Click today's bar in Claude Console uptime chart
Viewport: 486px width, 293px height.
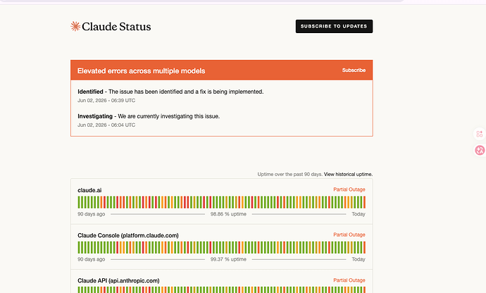tap(365, 247)
